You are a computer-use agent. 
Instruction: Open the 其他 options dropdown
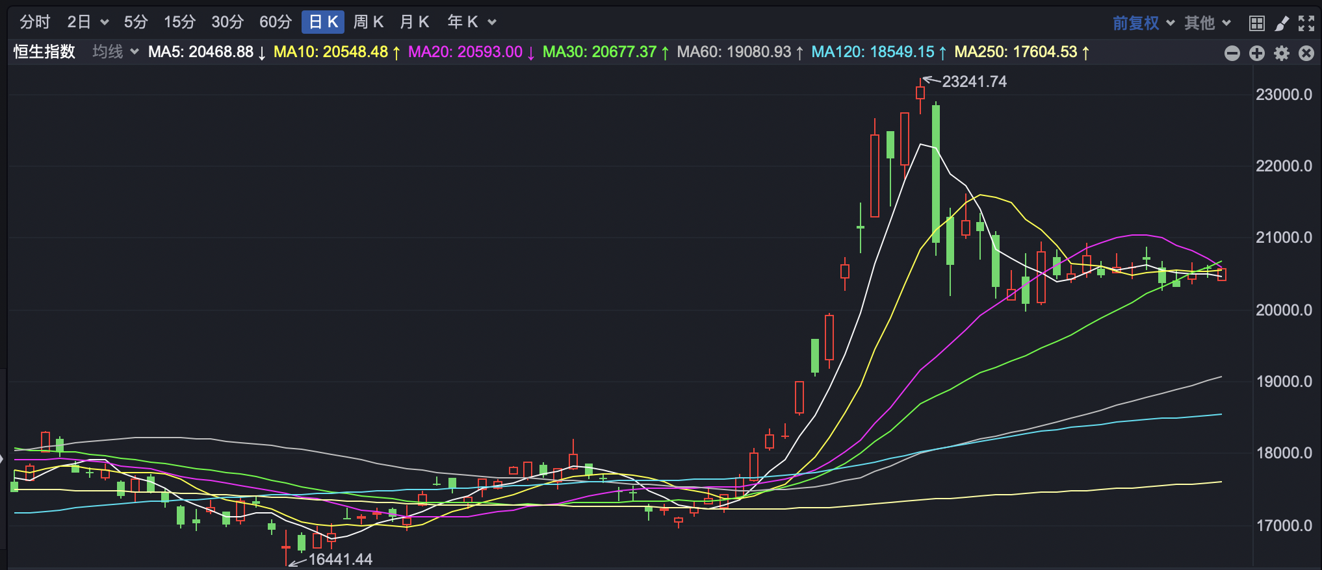(1207, 23)
